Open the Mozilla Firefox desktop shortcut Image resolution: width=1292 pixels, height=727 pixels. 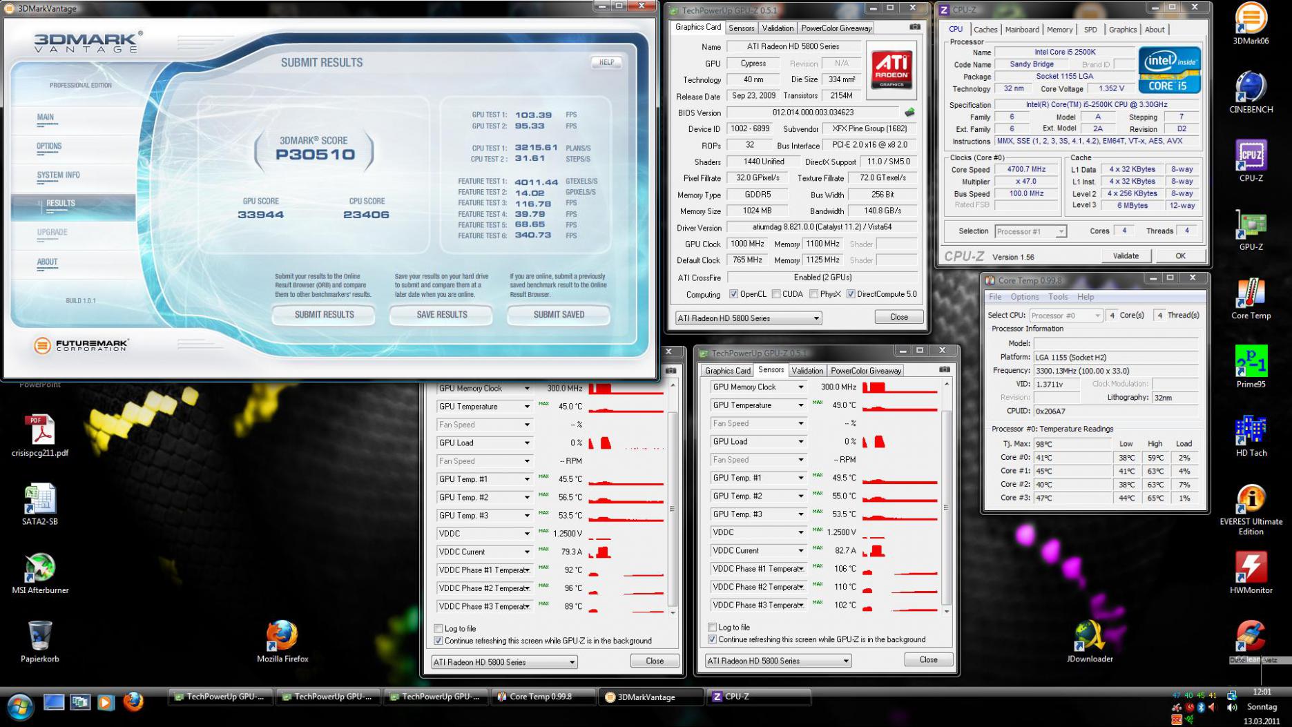[282, 641]
